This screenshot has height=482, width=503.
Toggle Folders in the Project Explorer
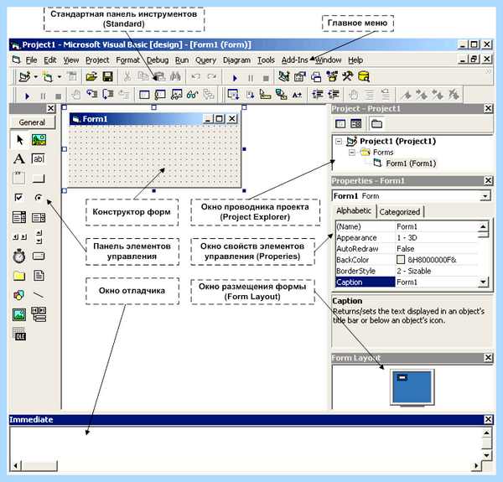coord(376,123)
